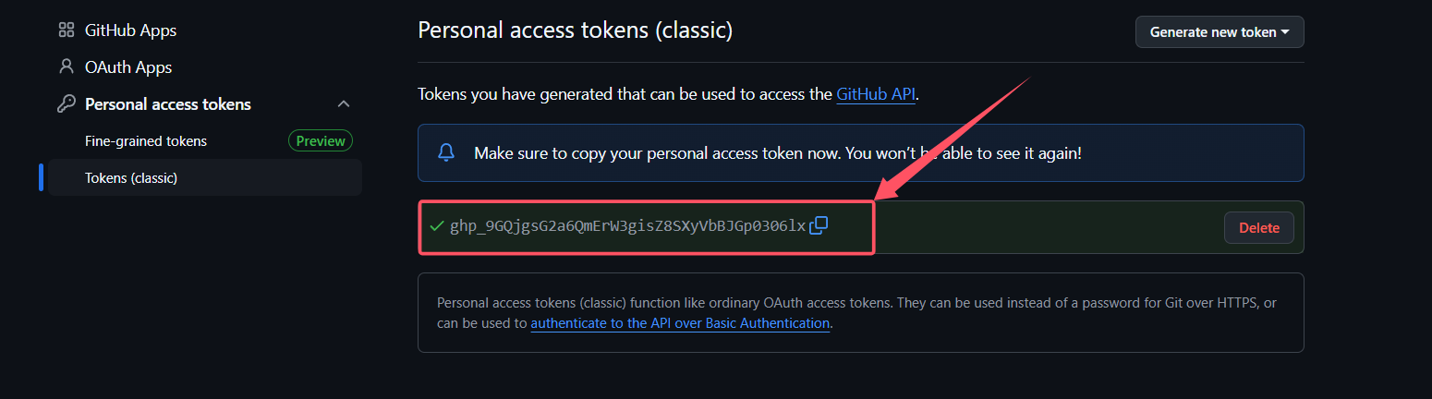Screen dimensions: 1432x399
Task: Click the green Preview badge
Action: [x=321, y=141]
